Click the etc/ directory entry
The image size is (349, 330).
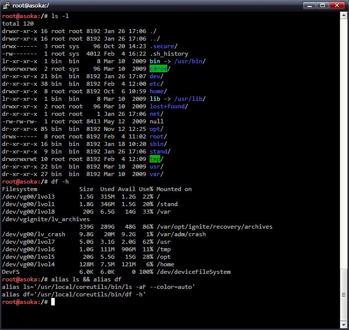click(x=157, y=84)
